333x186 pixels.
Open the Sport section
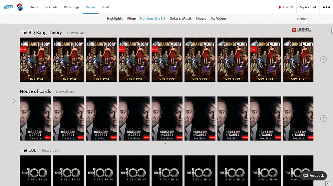tap(106, 7)
